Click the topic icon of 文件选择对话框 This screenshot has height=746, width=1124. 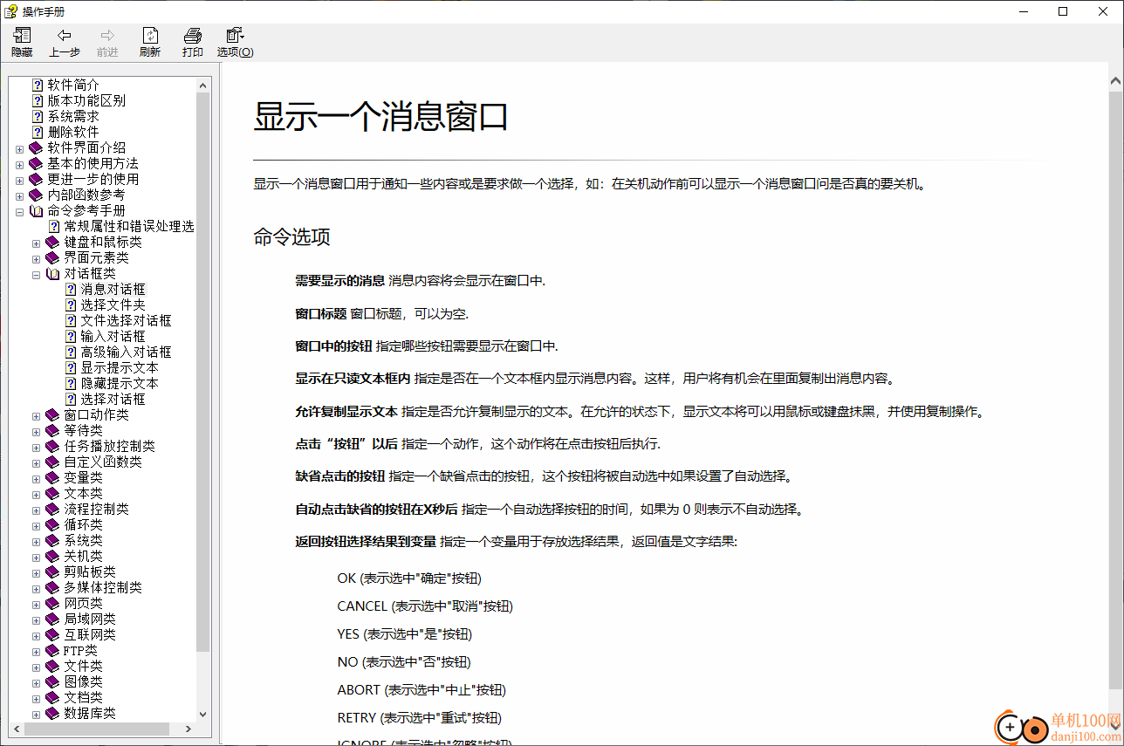[71, 320]
